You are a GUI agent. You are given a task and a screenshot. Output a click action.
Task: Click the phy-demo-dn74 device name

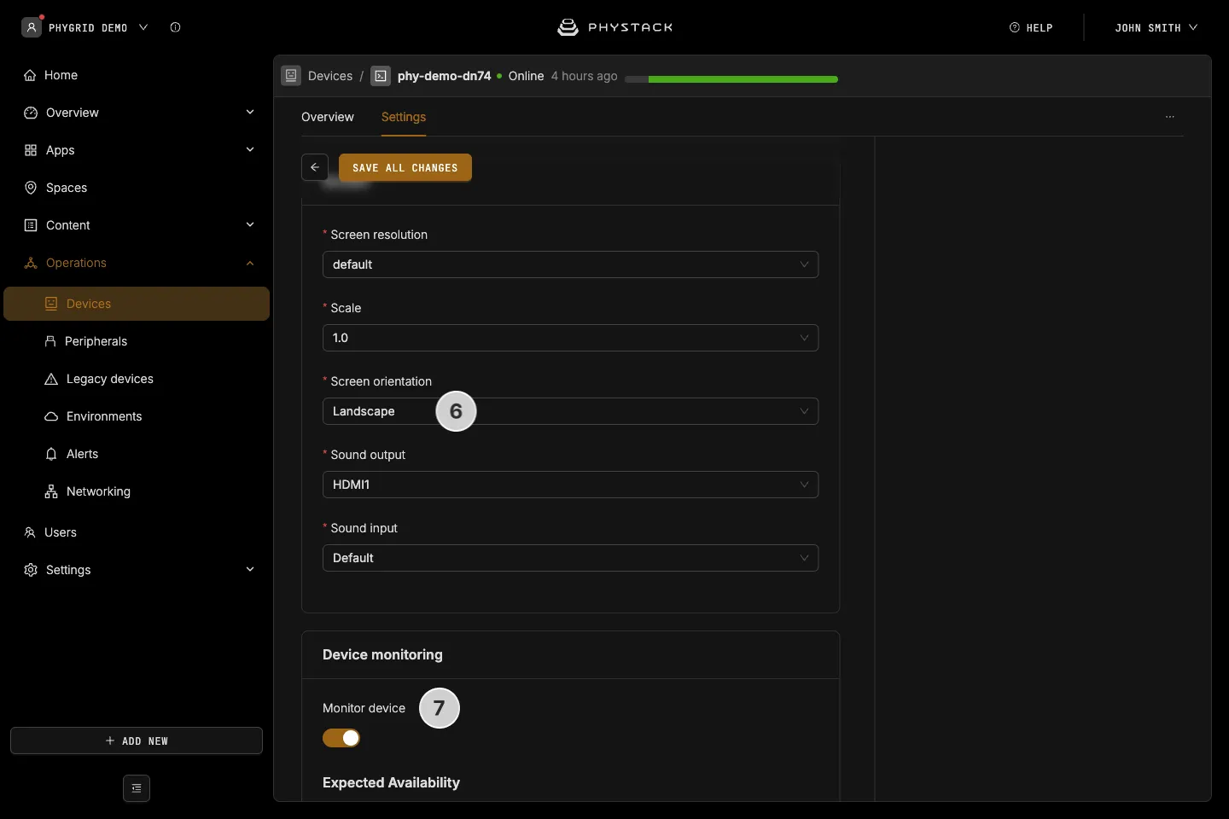(x=445, y=76)
